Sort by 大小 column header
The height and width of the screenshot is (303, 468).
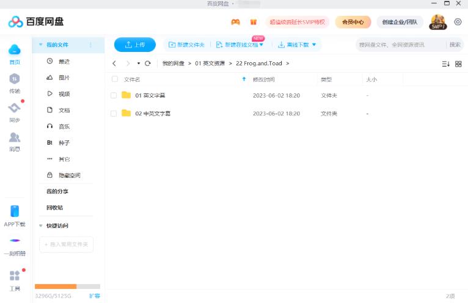371,79
